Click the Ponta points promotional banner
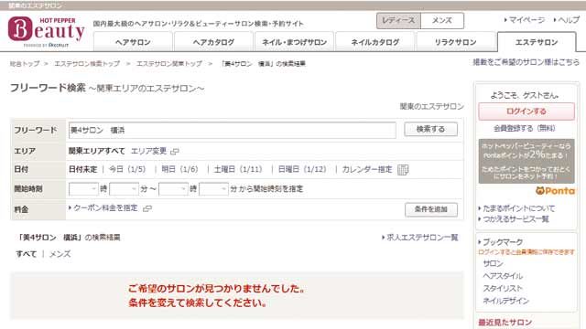This screenshot has height=329, width=586. (526, 162)
